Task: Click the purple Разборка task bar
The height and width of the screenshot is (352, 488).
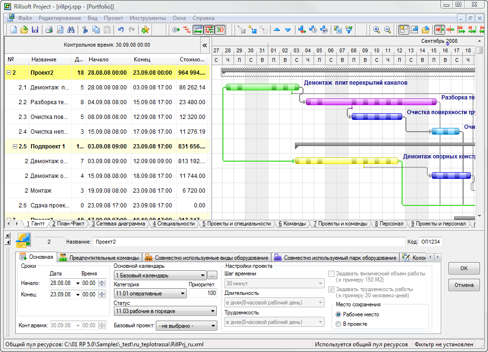Action: click(x=371, y=102)
